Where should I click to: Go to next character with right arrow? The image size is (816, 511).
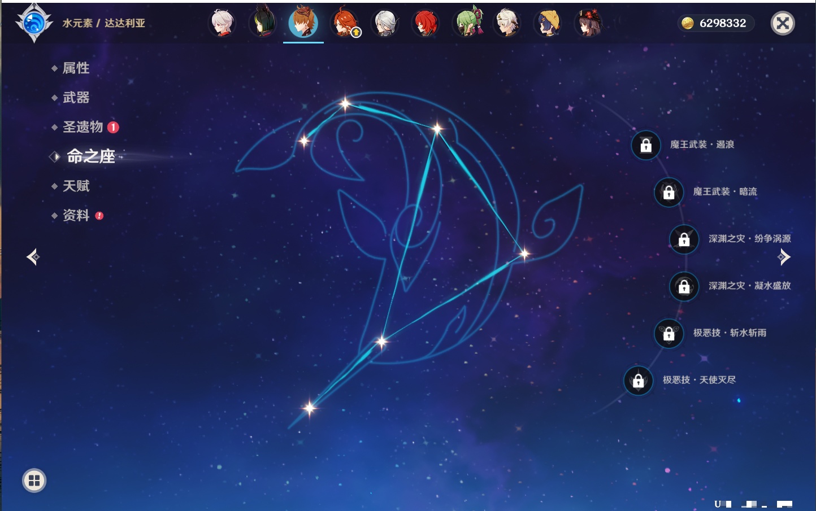pos(784,257)
